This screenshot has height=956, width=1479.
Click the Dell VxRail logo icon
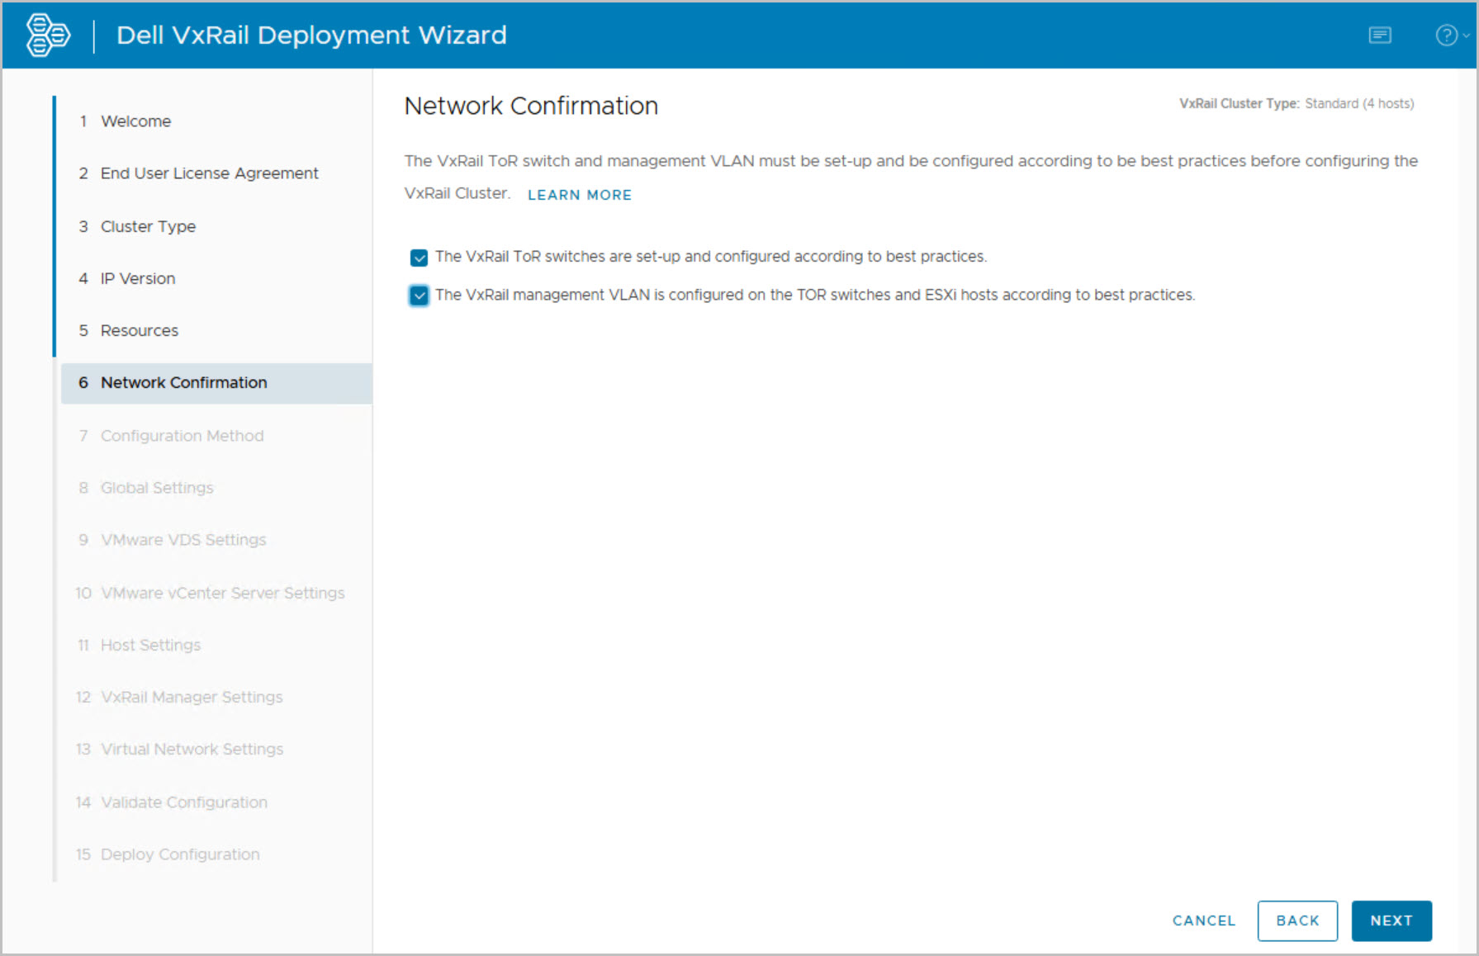(x=47, y=35)
